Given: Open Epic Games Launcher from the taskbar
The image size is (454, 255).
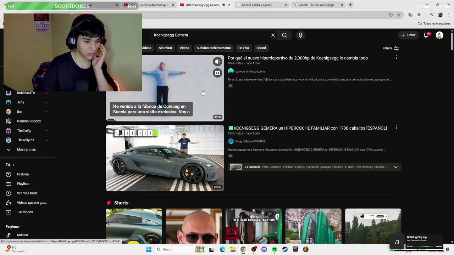Looking at the screenshot, I should click(295, 249).
